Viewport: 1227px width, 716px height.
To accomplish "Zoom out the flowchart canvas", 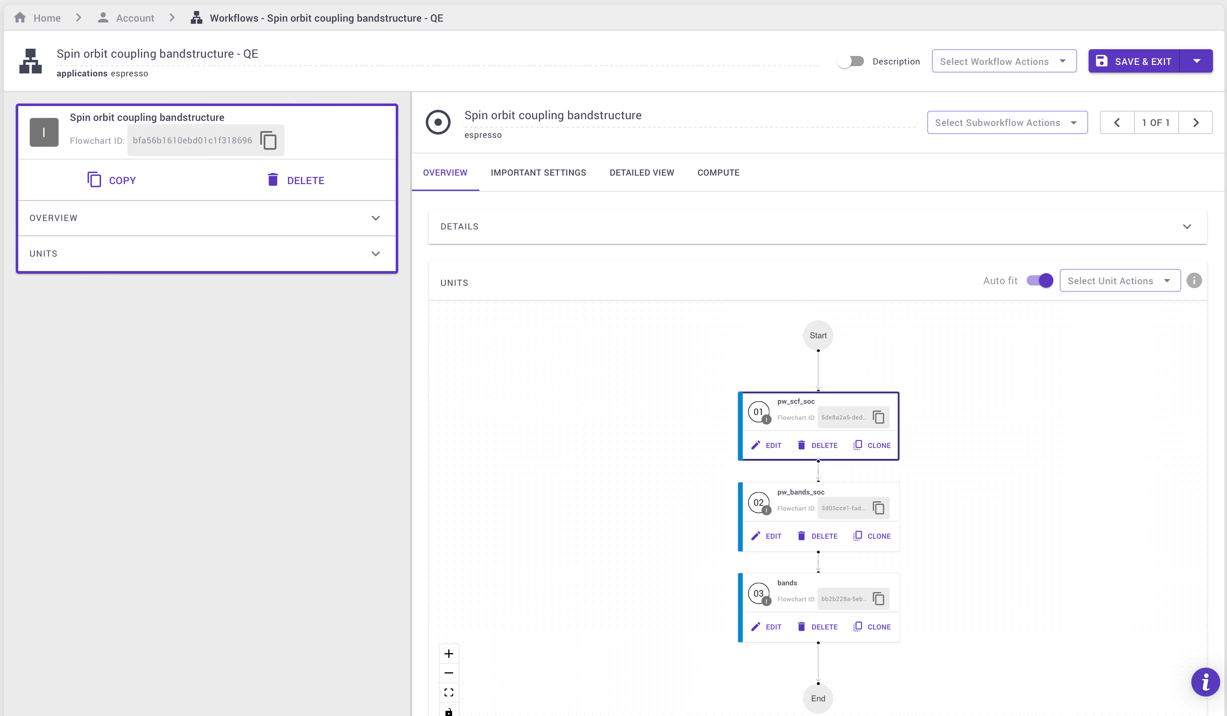I will tap(449, 673).
